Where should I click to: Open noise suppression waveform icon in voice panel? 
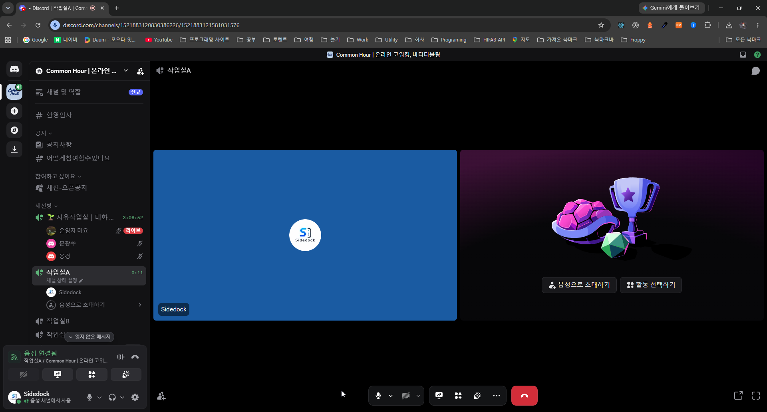pos(120,357)
